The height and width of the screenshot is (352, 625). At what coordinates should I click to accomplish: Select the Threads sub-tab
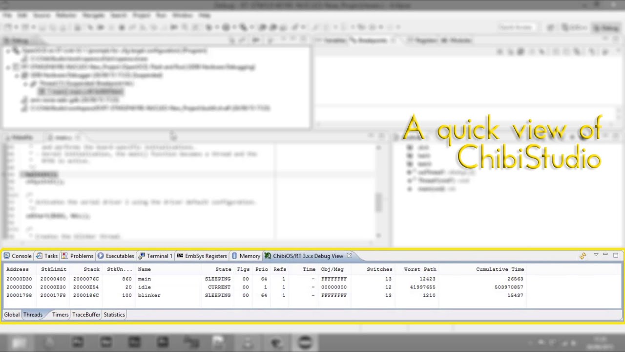tap(33, 314)
